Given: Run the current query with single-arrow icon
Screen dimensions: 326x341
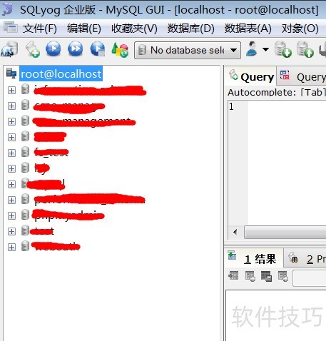Looking at the screenshot, I should coord(53,49).
